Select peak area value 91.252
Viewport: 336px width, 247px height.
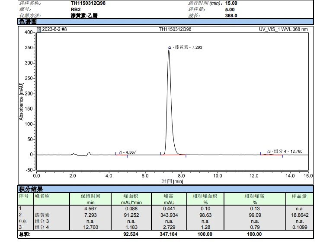pyautogui.click(x=131, y=215)
